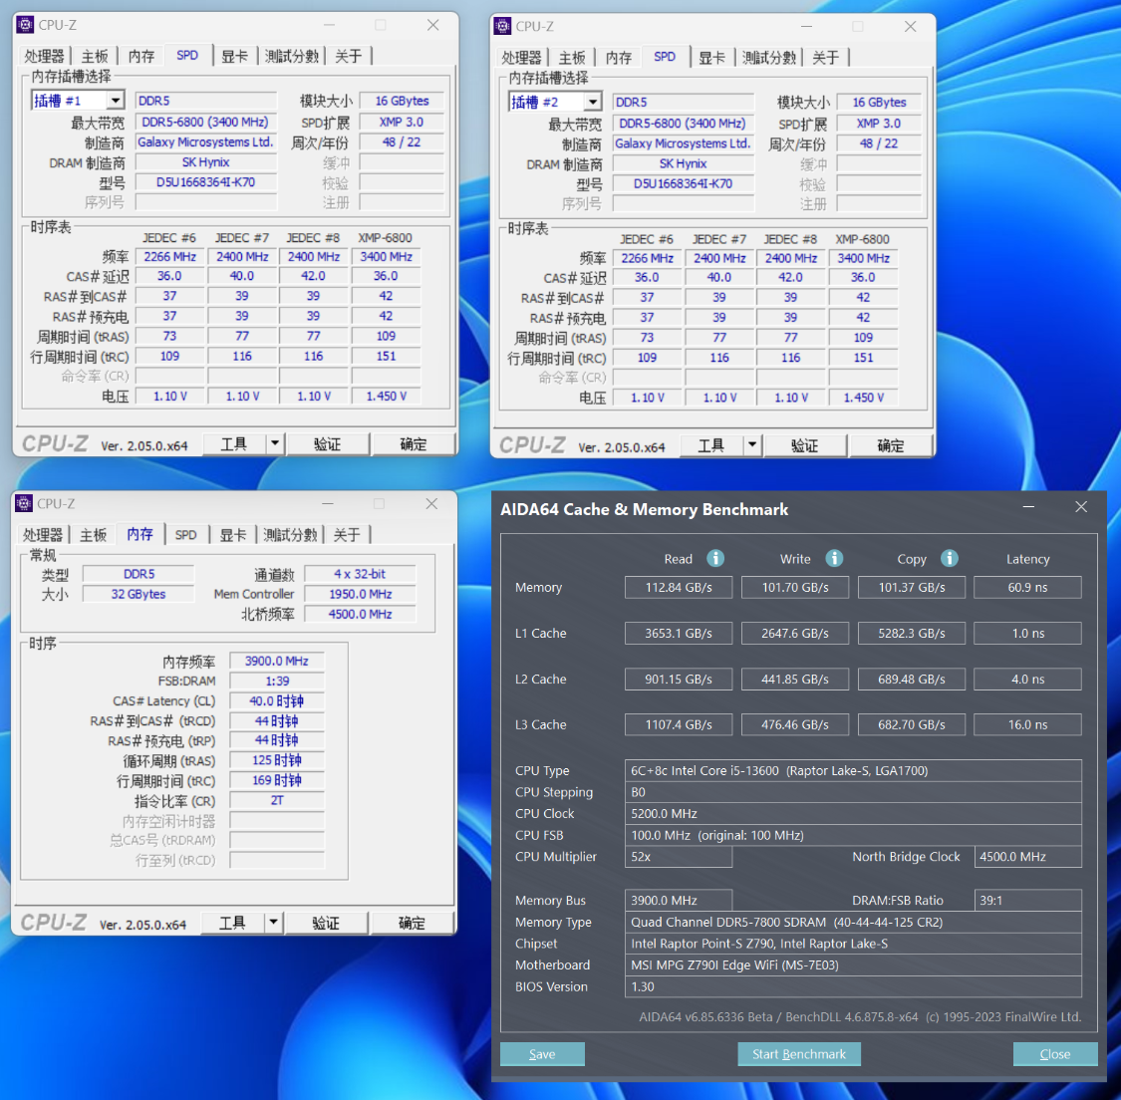Click the Close button in AIDA64
Viewport: 1121px width, 1100px height.
(x=1055, y=1053)
